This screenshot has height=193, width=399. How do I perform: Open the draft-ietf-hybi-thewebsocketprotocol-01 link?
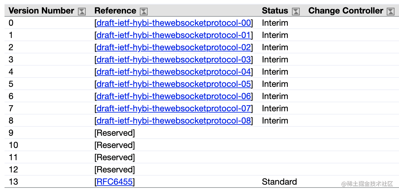tap(173, 35)
